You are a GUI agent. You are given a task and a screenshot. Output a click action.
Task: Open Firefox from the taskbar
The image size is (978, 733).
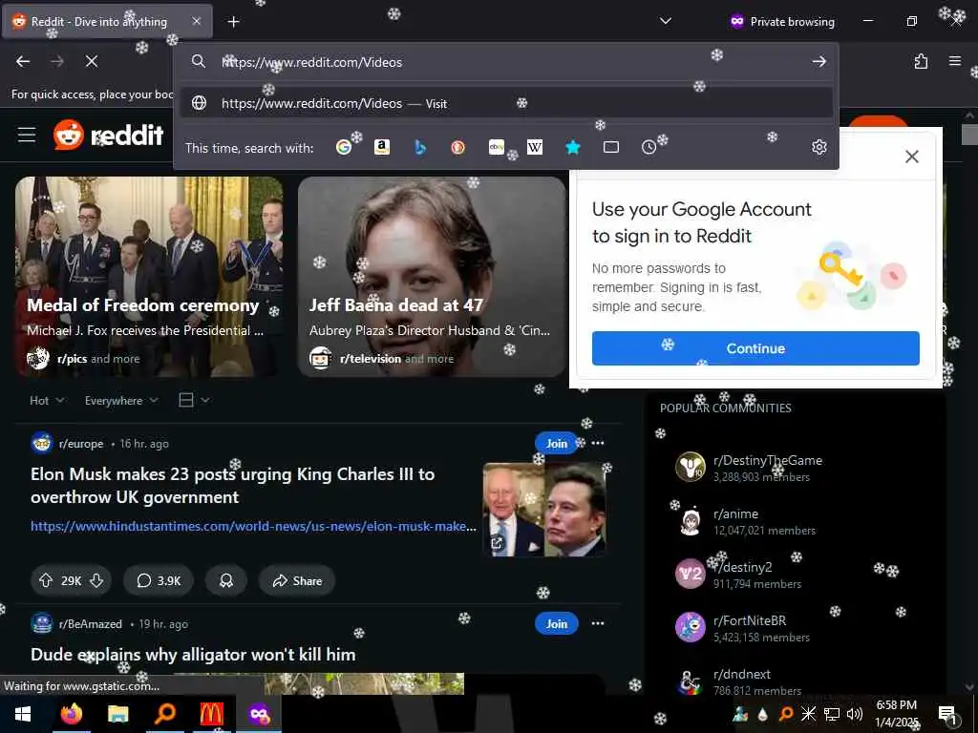pos(72,714)
